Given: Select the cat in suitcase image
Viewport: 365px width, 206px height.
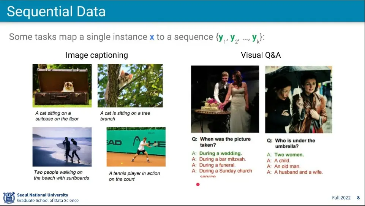Looking at the screenshot, I should point(62,86).
